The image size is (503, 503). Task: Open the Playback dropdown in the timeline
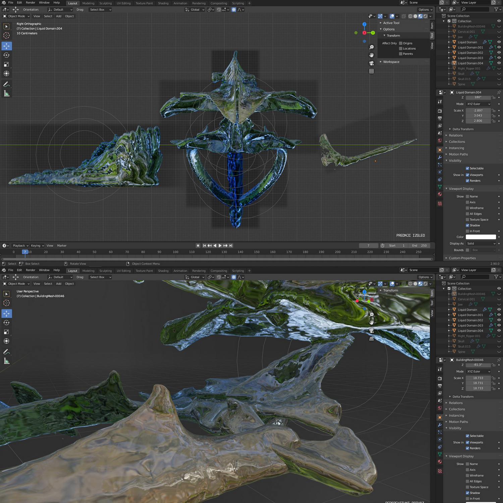[x=20, y=245]
